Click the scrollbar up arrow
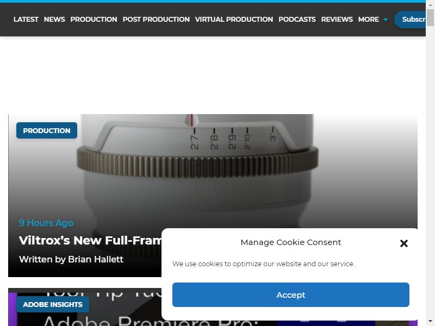The width and height of the screenshot is (435, 326). [x=430, y=4]
